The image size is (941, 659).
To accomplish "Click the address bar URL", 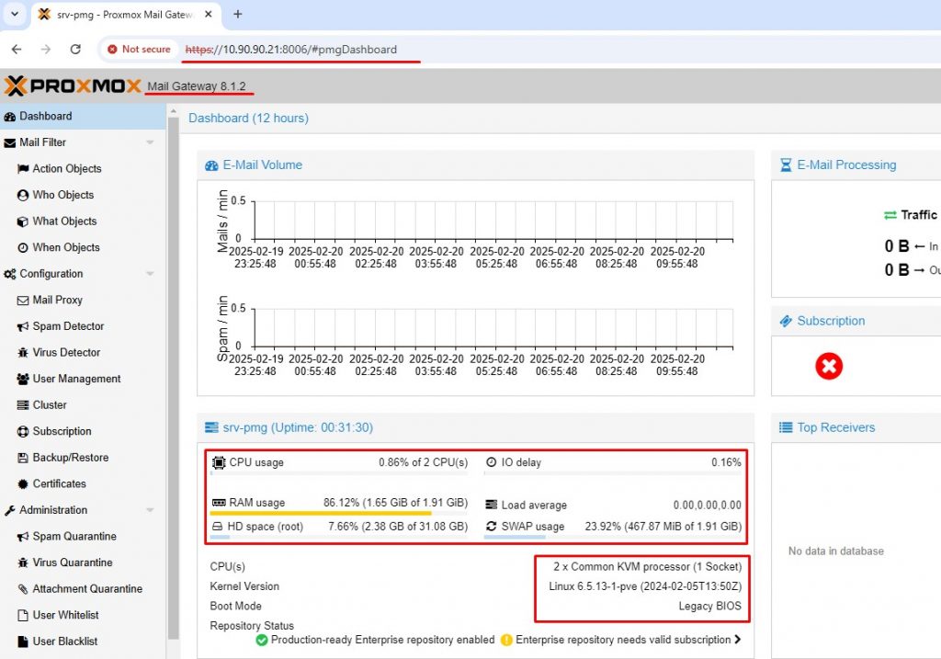I will pos(291,50).
